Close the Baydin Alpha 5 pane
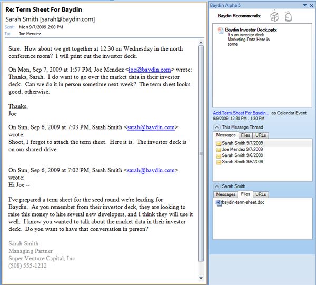This screenshot has height=285, width=316. click(x=312, y=6)
